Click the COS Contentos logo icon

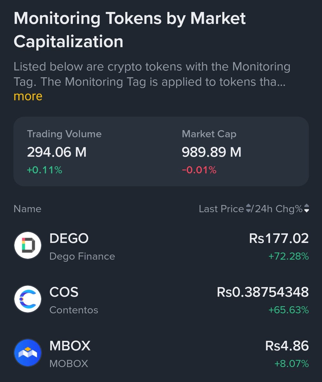point(28,300)
